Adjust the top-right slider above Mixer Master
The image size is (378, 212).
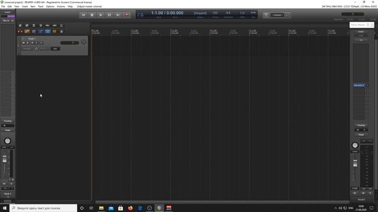pyautogui.click(x=353, y=14)
